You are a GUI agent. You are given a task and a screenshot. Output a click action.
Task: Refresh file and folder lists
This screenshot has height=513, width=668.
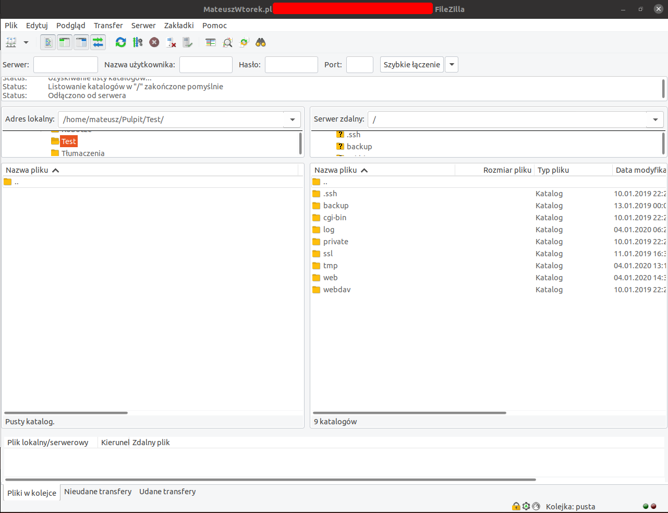[x=121, y=42]
